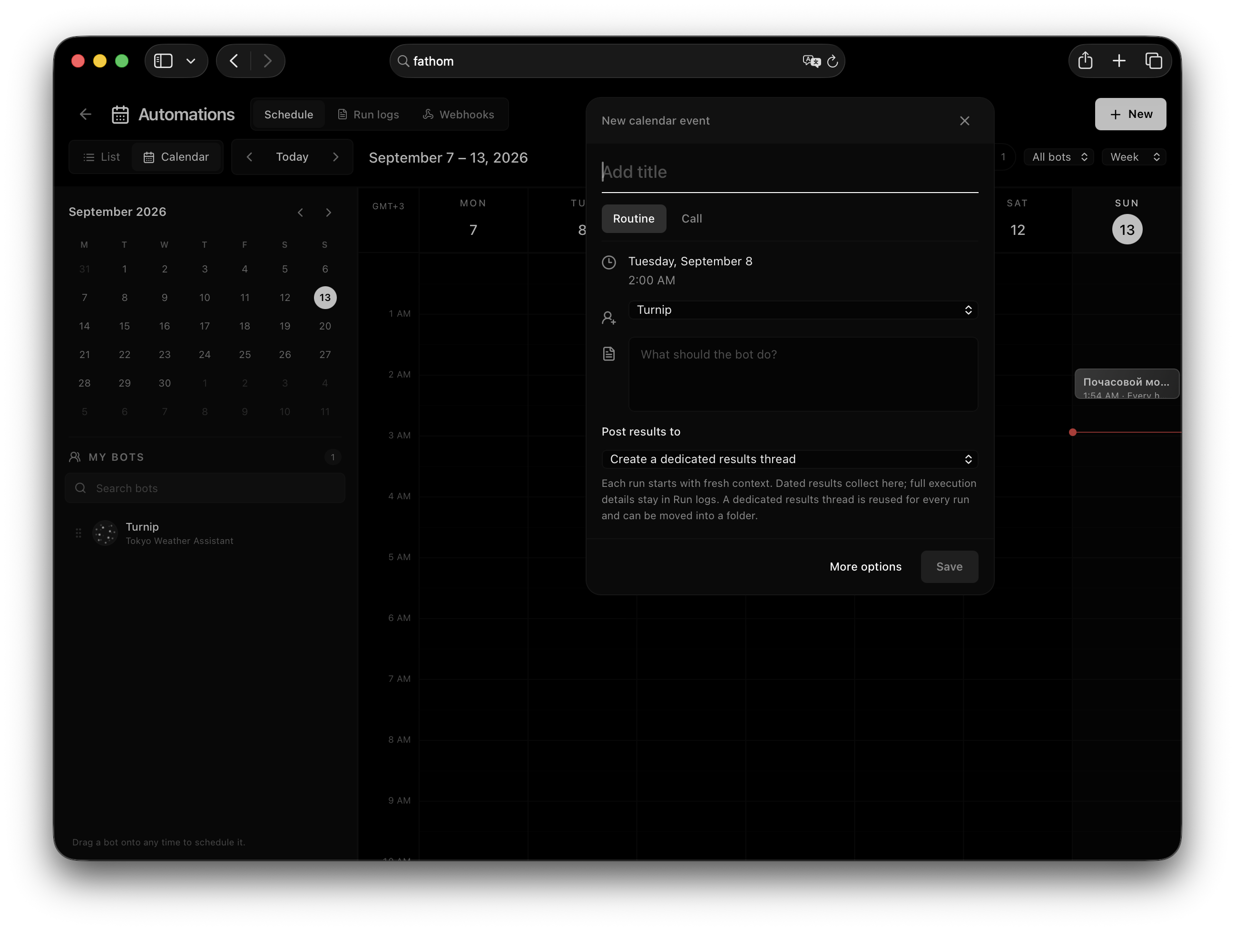The image size is (1235, 931).
Task: Click the Save button
Action: (x=949, y=567)
